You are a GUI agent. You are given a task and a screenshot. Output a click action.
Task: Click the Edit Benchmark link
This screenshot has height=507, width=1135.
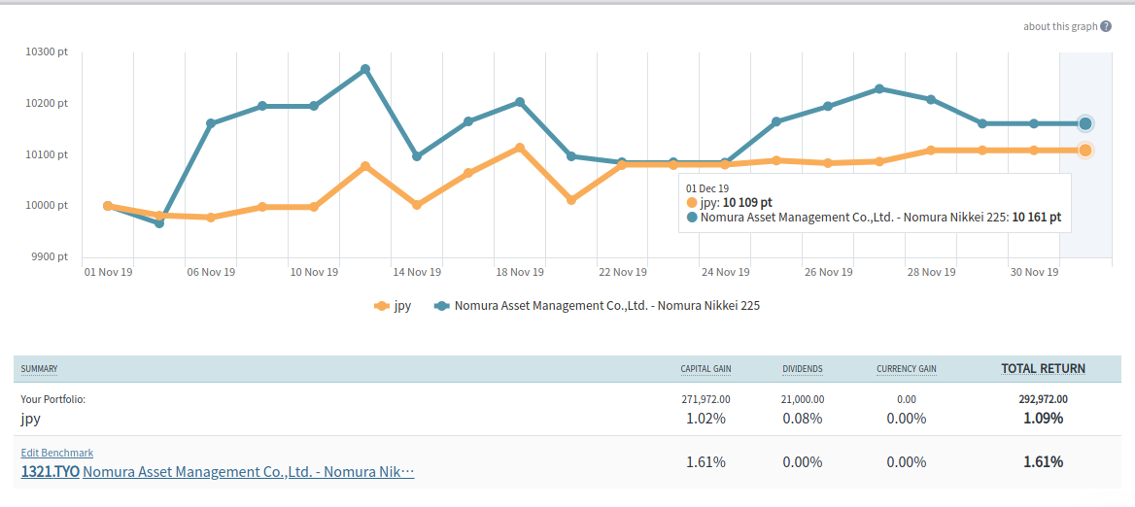[57, 453]
